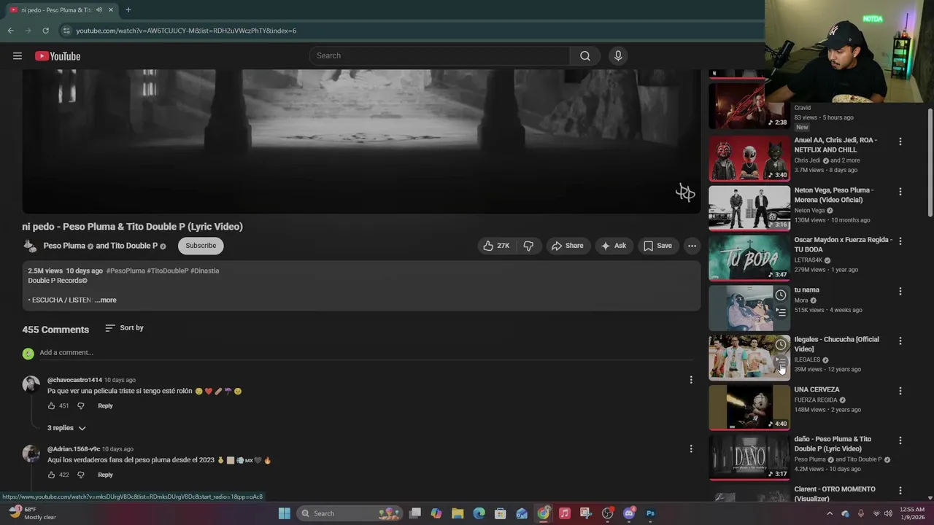Open the #TitoDoubleP hashtag
The width and height of the screenshot is (934, 525).
pyautogui.click(x=168, y=271)
